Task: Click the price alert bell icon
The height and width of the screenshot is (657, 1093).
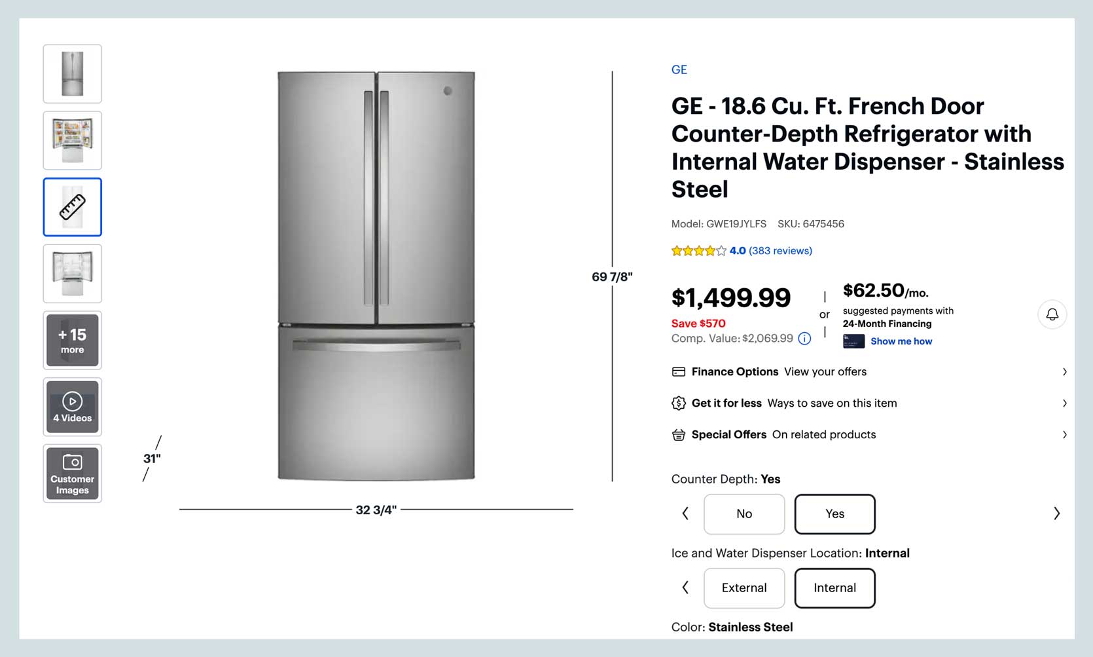Action: (x=1052, y=314)
